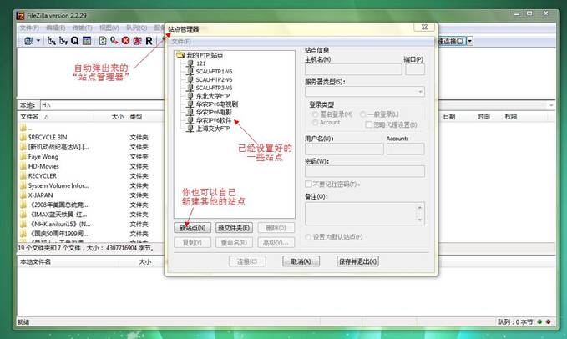Click the reconnect 'R' toolbar icon
The image size is (567, 339).
(149, 41)
